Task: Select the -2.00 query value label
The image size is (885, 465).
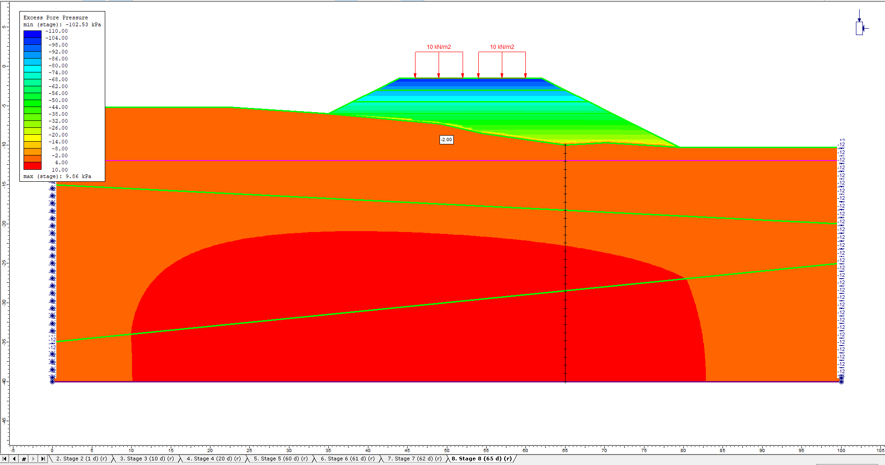Action: click(446, 140)
